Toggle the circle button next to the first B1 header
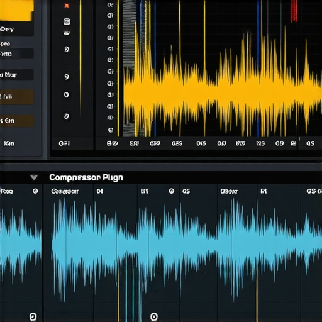 [172, 191]
